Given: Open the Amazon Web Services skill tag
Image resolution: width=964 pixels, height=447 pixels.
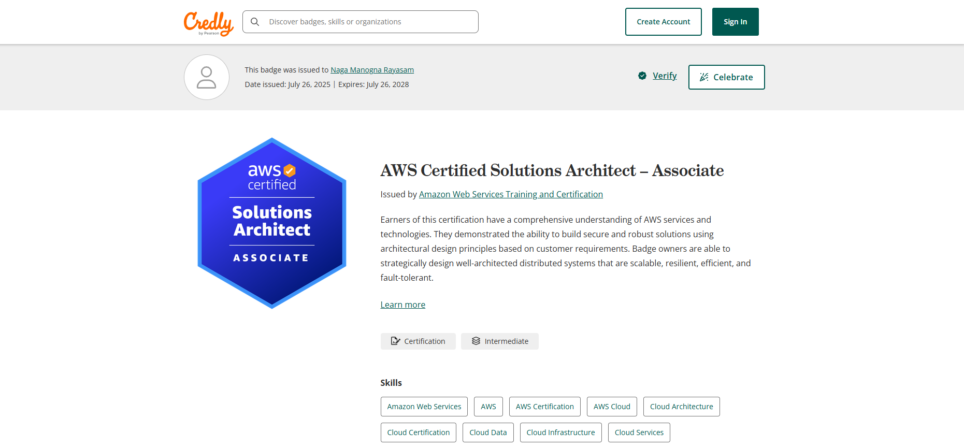Looking at the screenshot, I should [x=424, y=407].
